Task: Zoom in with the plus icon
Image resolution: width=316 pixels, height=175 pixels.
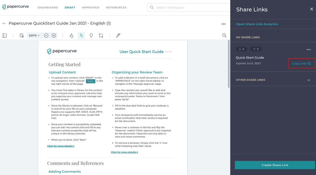Action: coord(54,36)
